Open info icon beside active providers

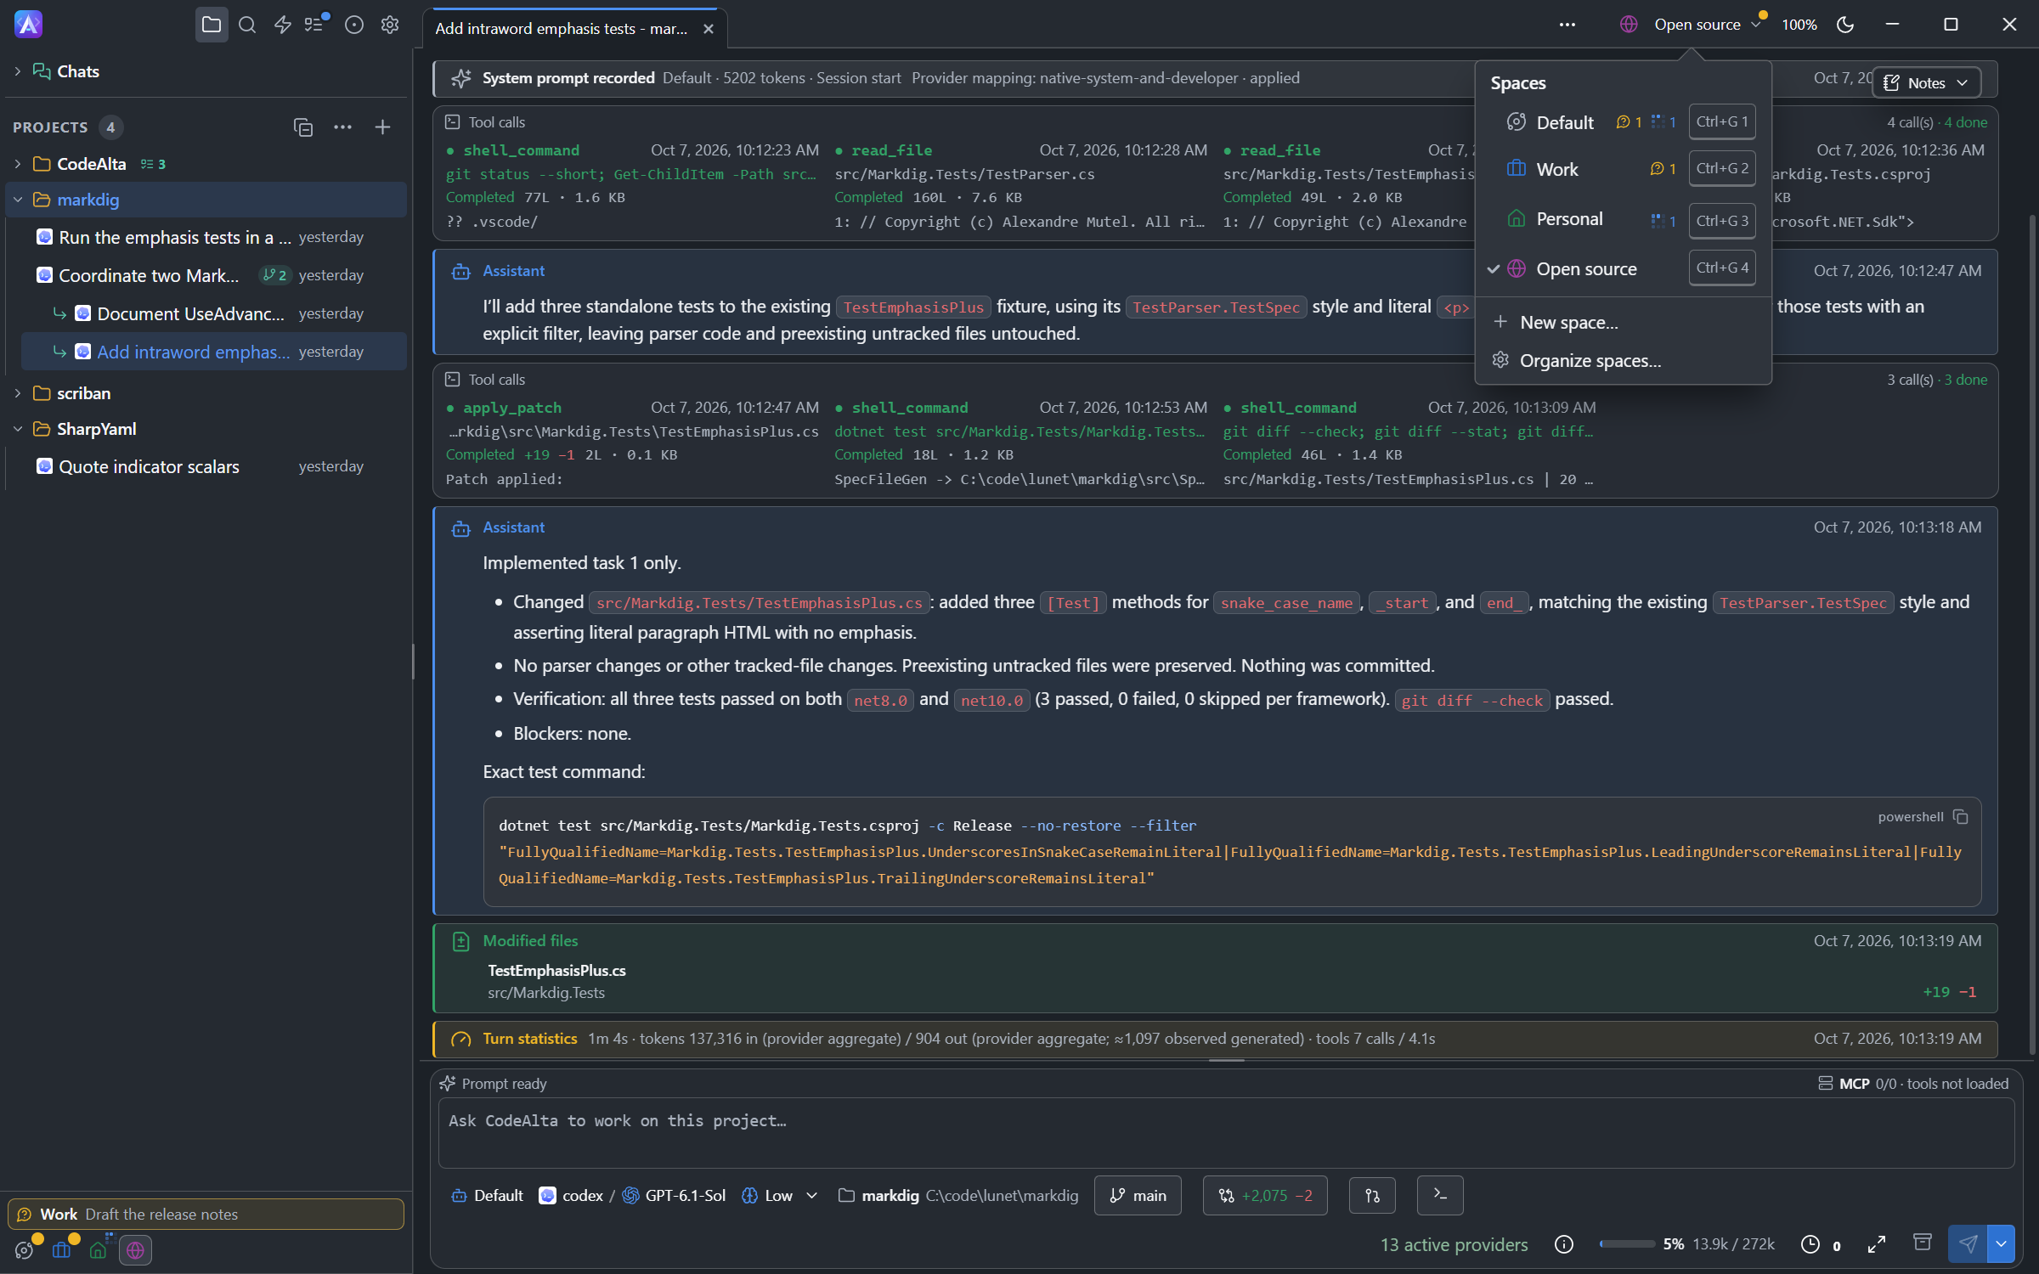[x=1563, y=1244]
